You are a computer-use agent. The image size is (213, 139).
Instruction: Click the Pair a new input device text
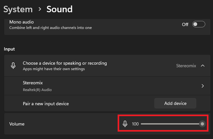(46, 104)
